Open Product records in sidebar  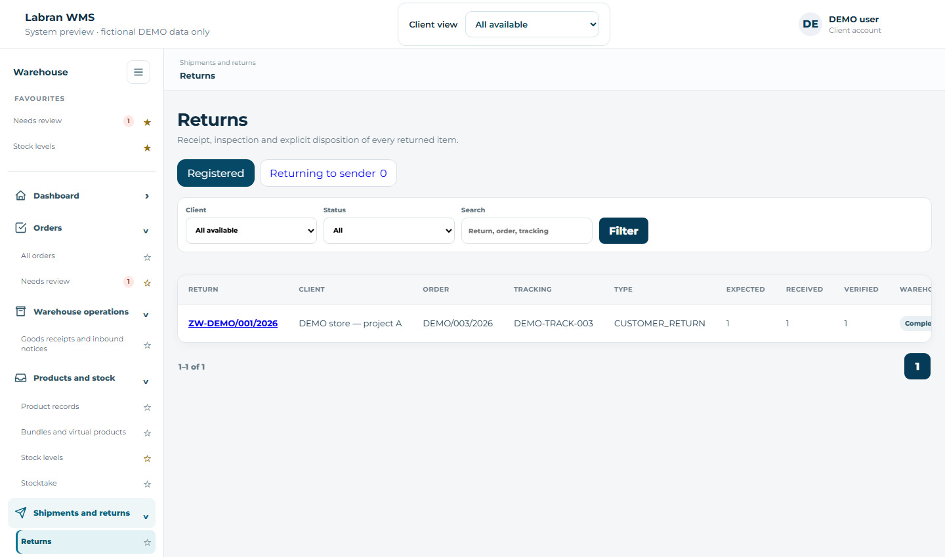[50, 406]
